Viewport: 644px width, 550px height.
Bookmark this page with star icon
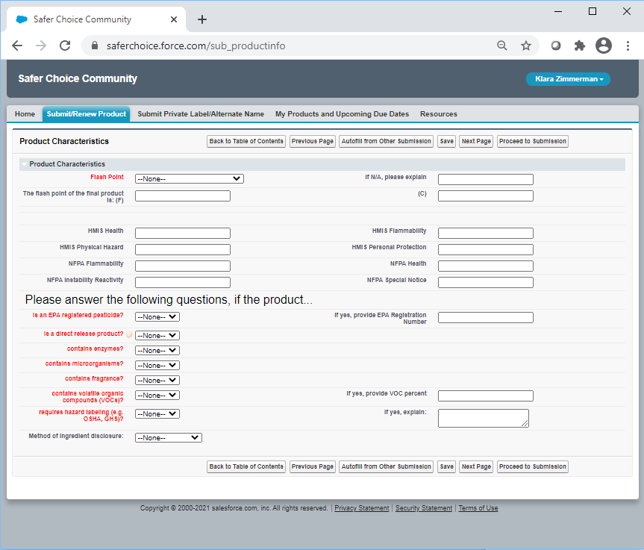[526, 46]
